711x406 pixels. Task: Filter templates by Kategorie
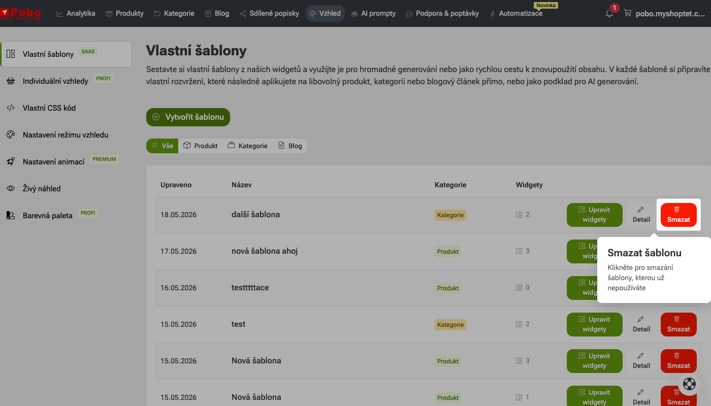(247, 146)
